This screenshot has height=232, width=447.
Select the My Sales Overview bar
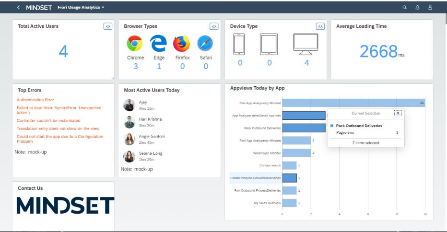click(289, 203)
